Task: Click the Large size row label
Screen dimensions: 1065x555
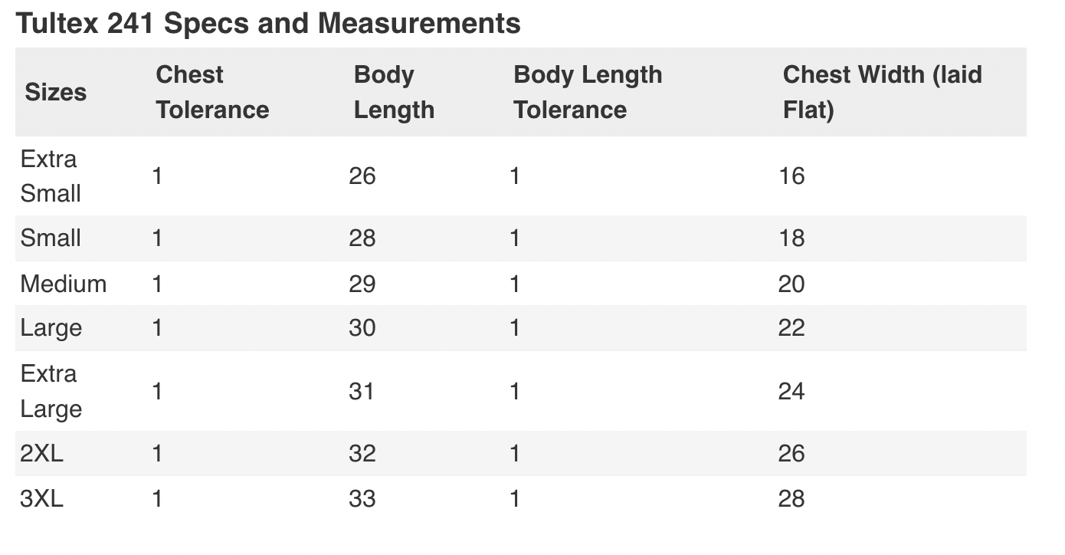Action: [51, 328]
